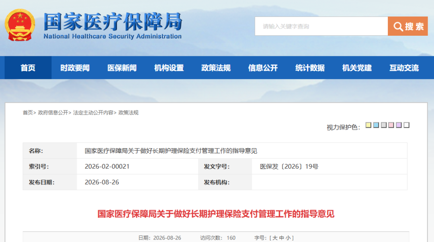The image size is (434, 242).
Task: Open 政策法规 breadcrumb link
Action: 129,112
